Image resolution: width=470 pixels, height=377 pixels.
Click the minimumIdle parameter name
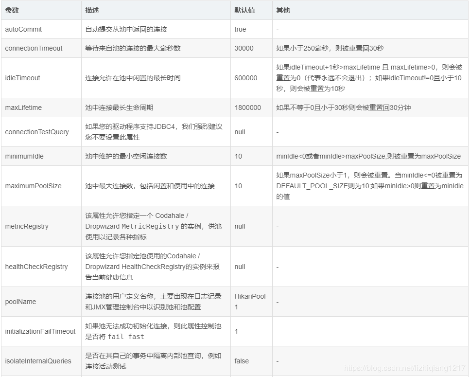(24, 156)
